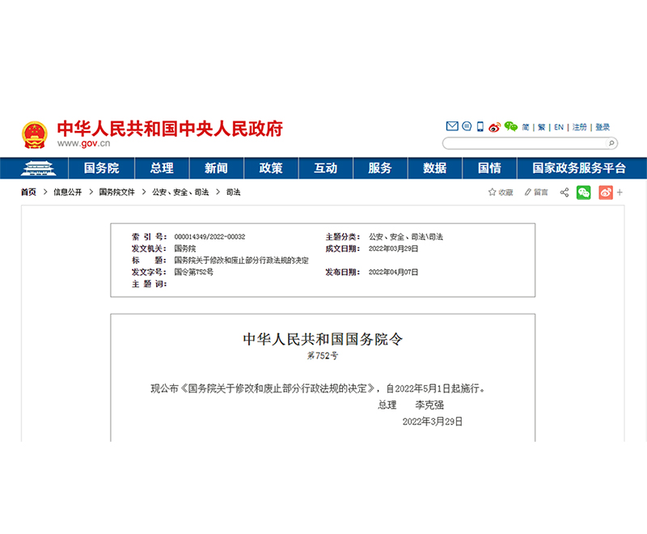Screen dimensions: 647x534
Task: Open the Weibo icon in top header
Action: point(494,127)
